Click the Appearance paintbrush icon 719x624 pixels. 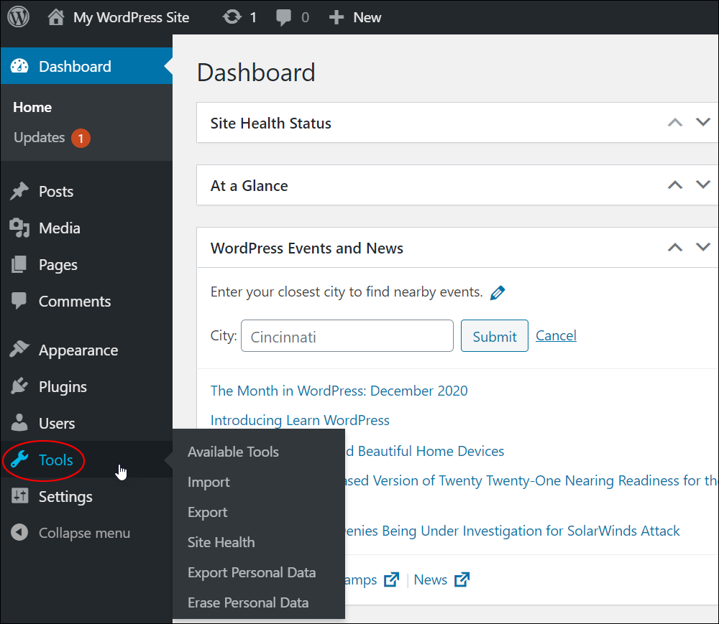click(x=19, y=349)
